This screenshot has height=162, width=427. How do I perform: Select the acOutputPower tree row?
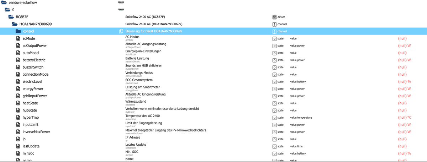click(x=213, y=45)
